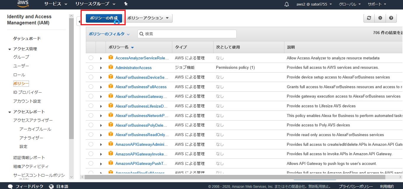The height and width of the screenshot is (189, 403).
Task: Click the search magnifier icon
Action: tap(142, 34)
